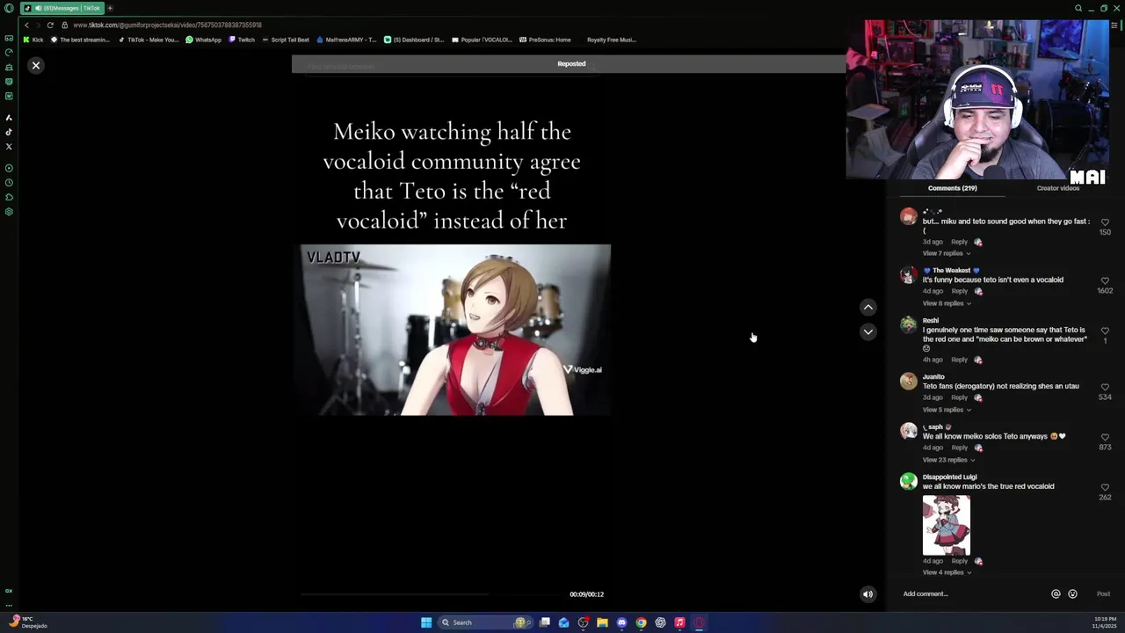Expand View 8 replies under The Weakest
The width and height of the screenshot is (1125, 633).
(946, 303)
